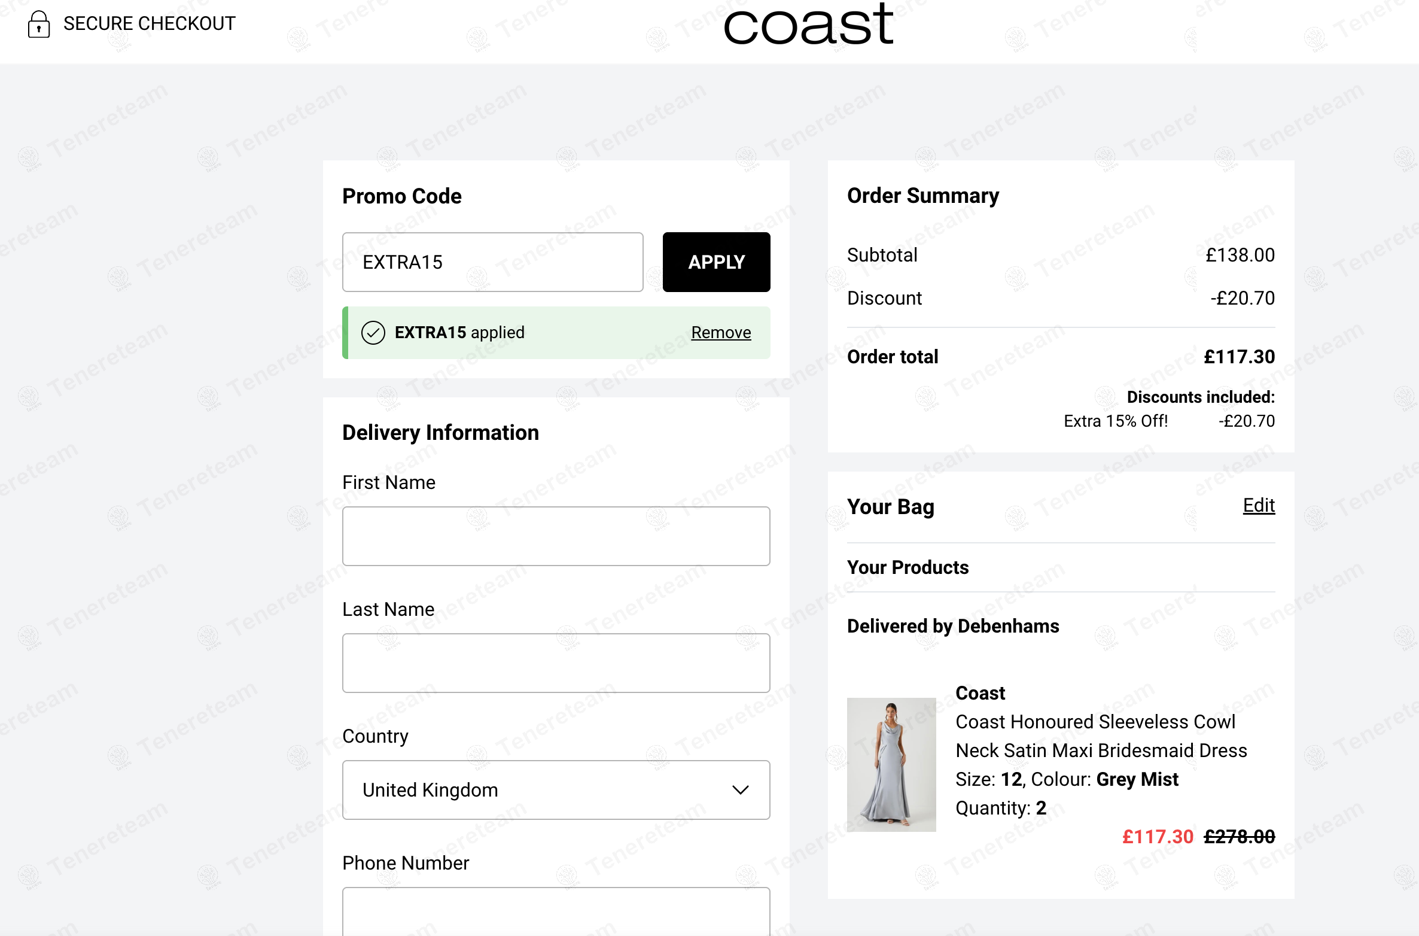Image resolution: width=1419 pixels, height=936 pixels.
Task: Click the struck-through £278.00 price
Action: click(x=1239, y=837)
